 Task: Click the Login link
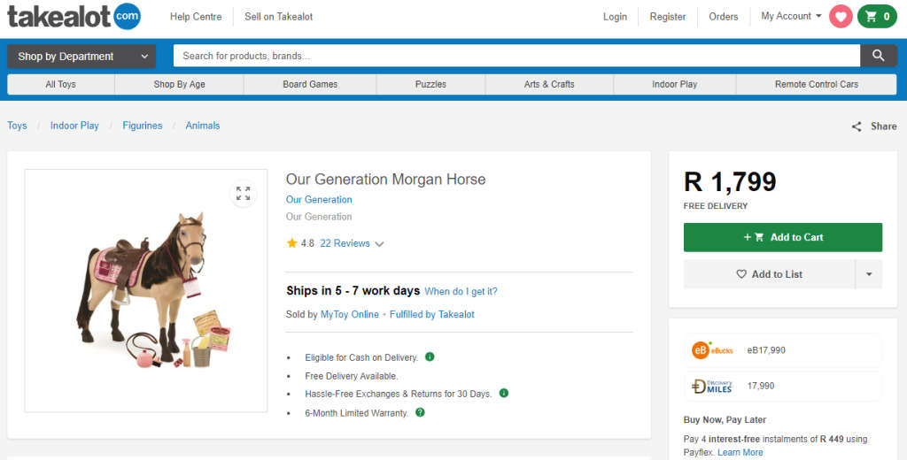click(615, 17)
